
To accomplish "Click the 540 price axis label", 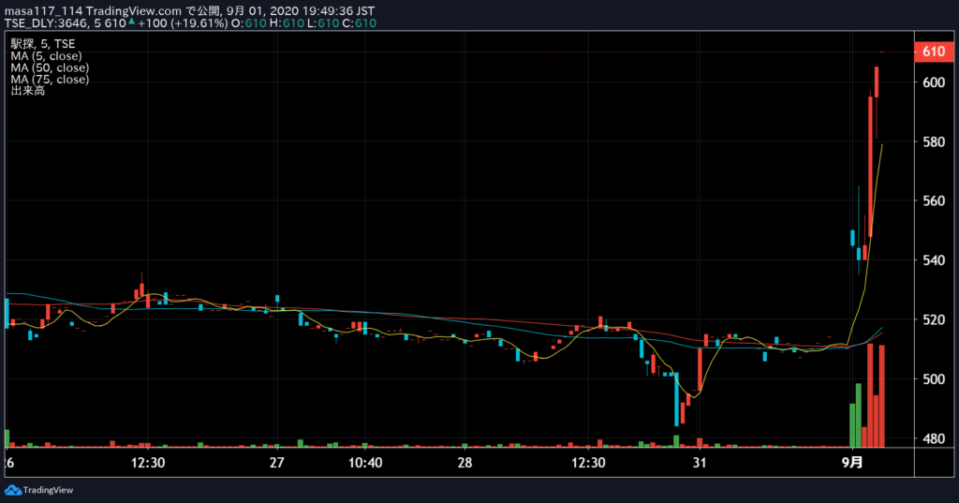I will point(934,260).
